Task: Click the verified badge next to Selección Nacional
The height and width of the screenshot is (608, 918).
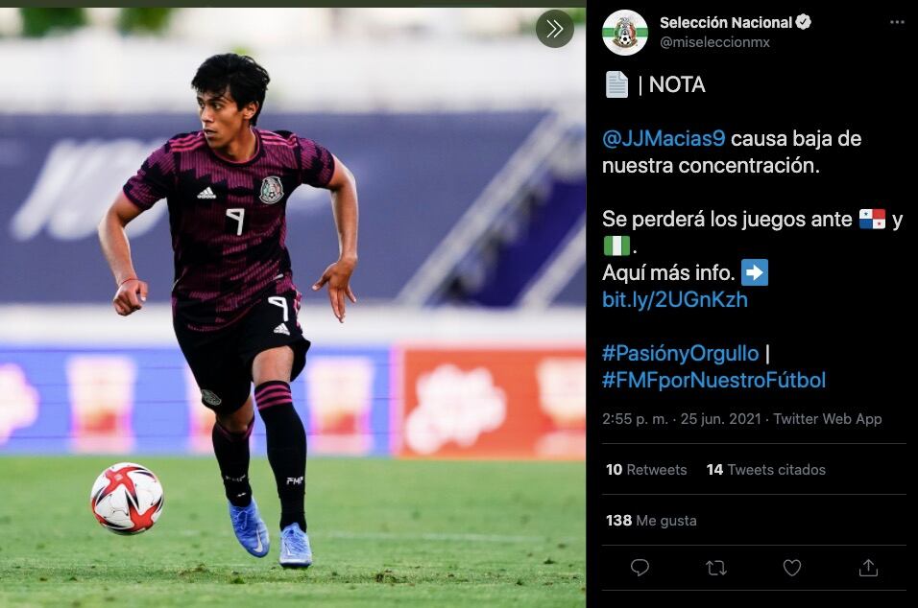Action: (x=803, y=22)
